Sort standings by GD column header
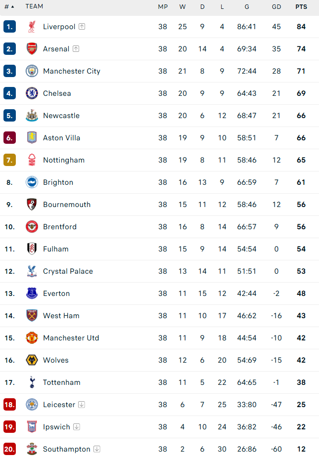 point(276,7)
